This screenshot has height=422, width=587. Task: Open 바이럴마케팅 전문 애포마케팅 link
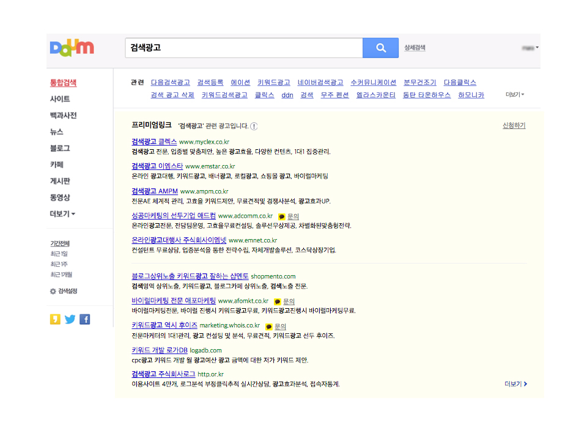(174, 301)
